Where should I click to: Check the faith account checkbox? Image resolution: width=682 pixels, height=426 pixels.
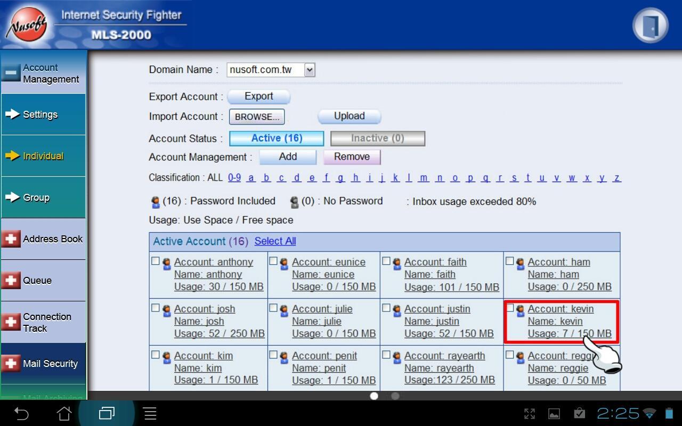[x=386, y=261]
